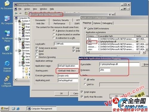Select Internet Information Services tree node icon
Image resolution: width=149 pixels, height=112 pixels.
pos(23,65)
